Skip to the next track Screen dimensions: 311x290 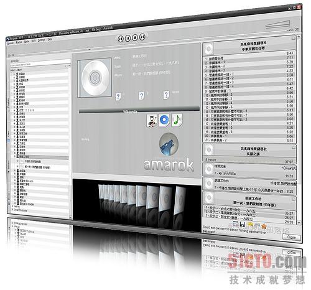tap(142, 37)
